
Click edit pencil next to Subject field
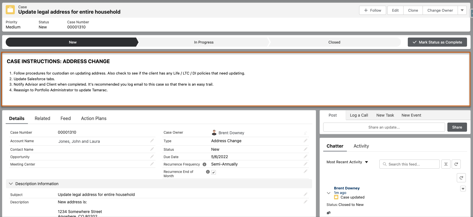click(305, 195)
